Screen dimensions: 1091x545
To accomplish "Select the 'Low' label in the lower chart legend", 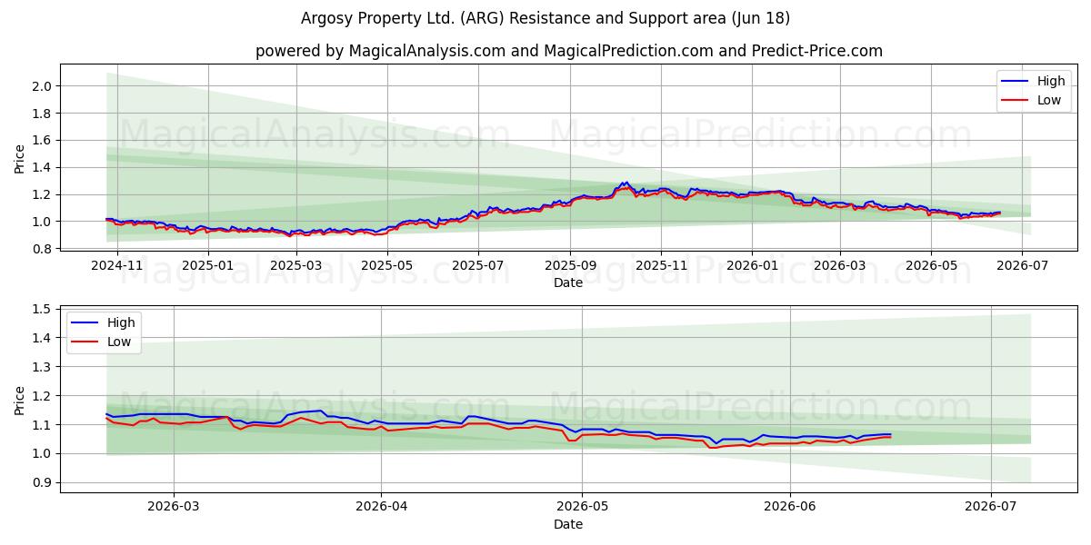I will [x=118, y=342].
